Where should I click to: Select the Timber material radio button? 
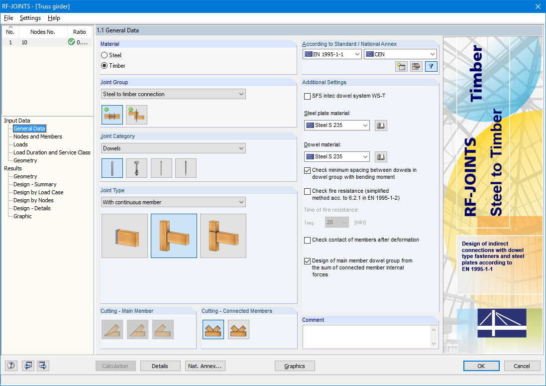104,65
